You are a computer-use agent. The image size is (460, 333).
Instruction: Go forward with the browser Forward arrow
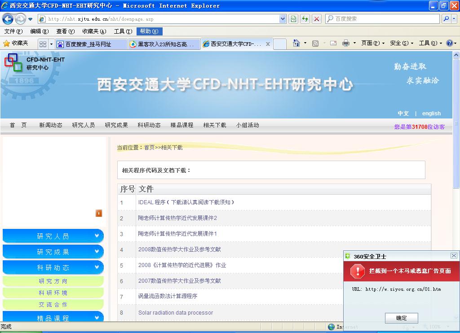pos(20,19)
